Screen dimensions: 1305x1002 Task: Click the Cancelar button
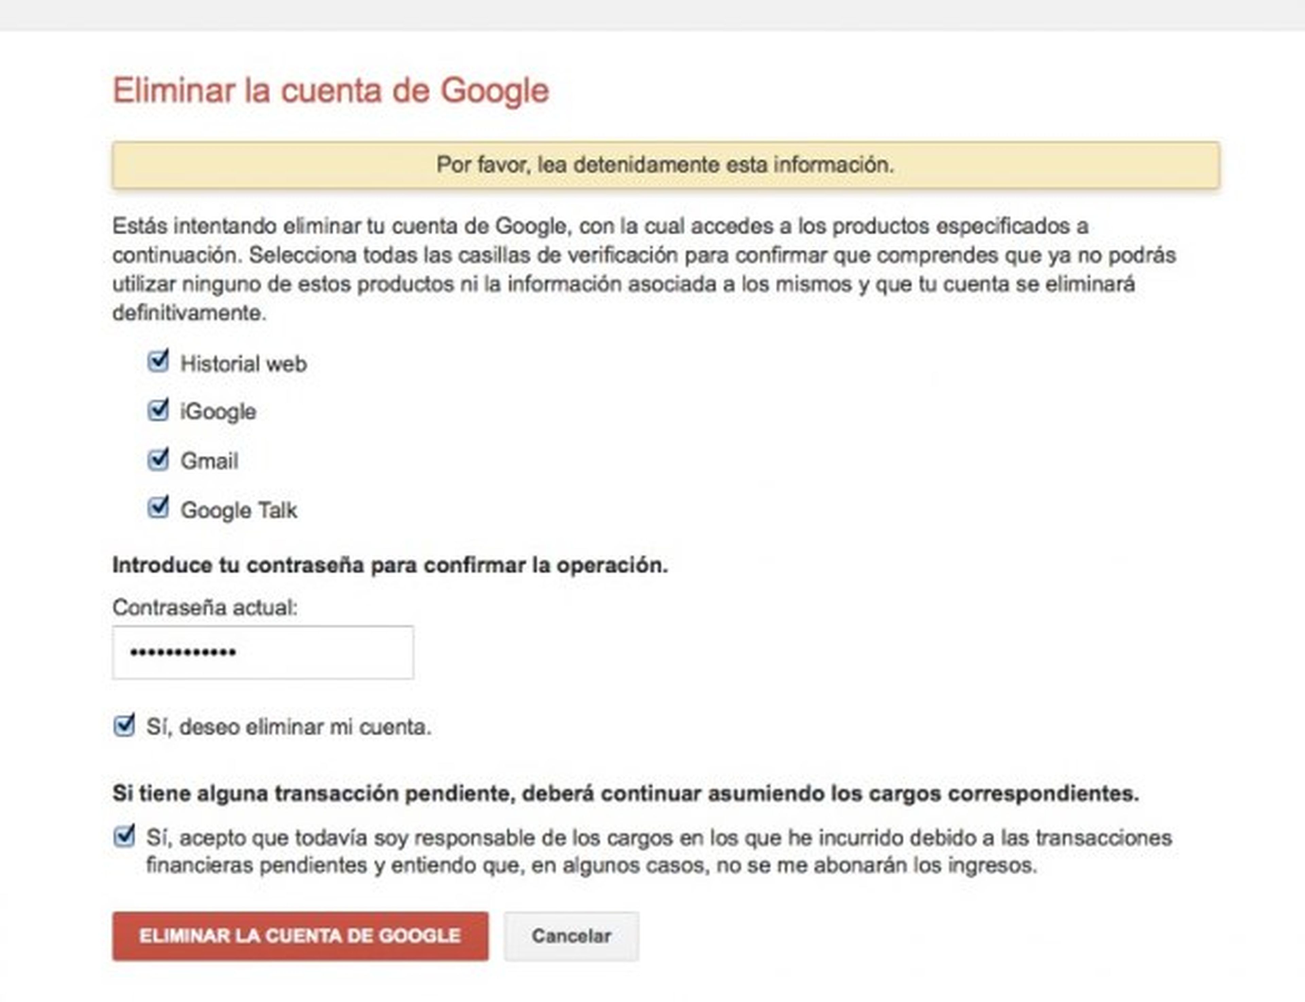tap(571, 936)
